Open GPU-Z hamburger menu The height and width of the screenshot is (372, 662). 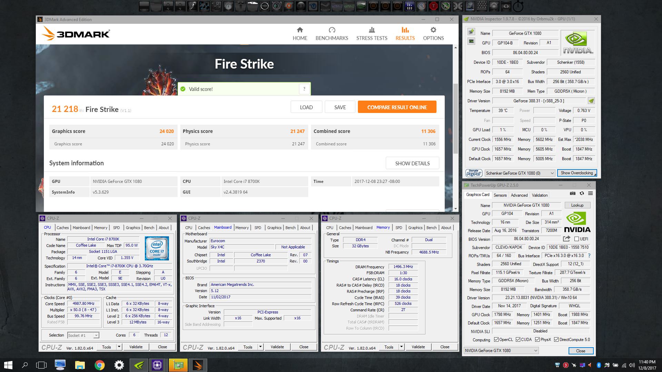[590, 194]
